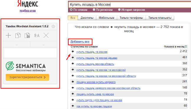Click the search field with "Купить лошадь в Москве"

pyautogui.click(x=129, y=5)
